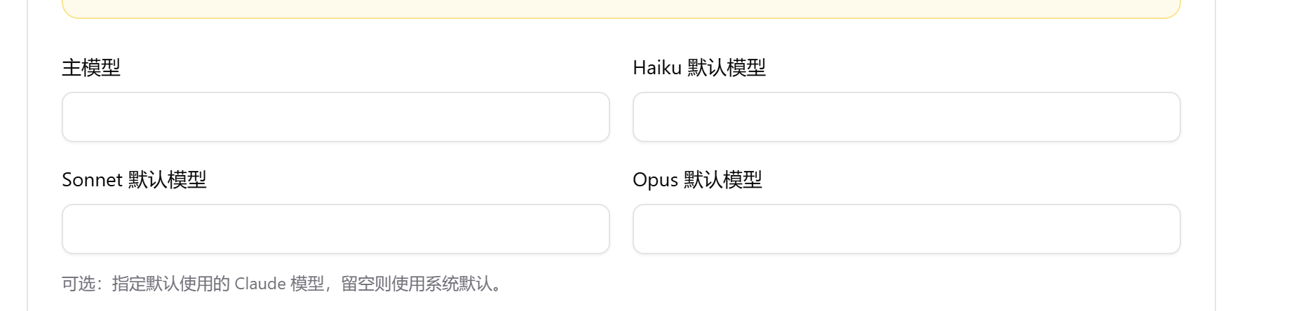Place cursor in Opus 默认模型 field
Screen dimensions: 1315x311
(x=906, y=229)
